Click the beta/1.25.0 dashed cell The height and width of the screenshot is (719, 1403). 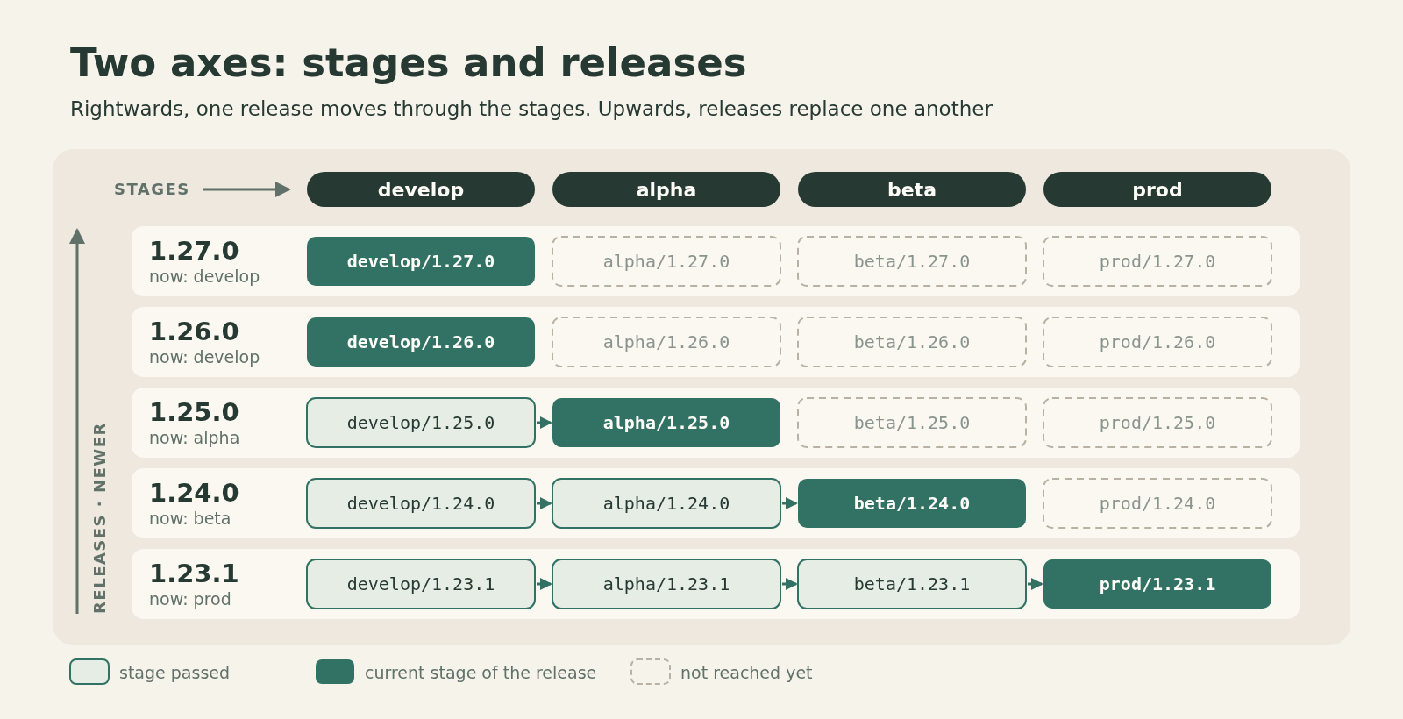click(x=912, y=423)
